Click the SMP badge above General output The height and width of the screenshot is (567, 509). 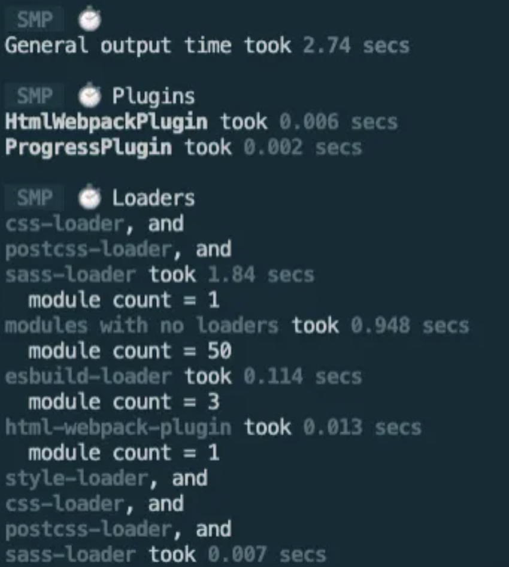[x=35, y=19]
